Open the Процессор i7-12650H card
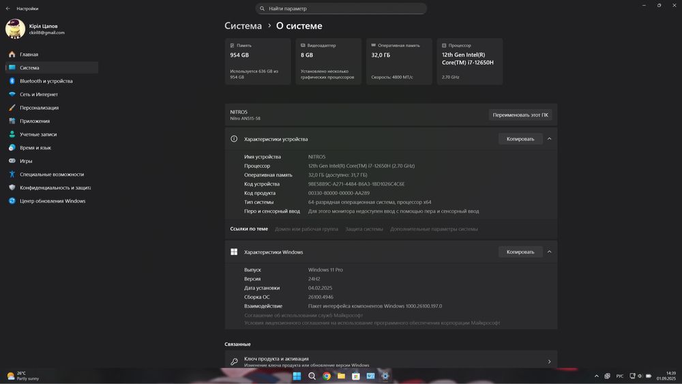Image resolution: width=682 pixels, height=384 pixels. click(470, 61)
